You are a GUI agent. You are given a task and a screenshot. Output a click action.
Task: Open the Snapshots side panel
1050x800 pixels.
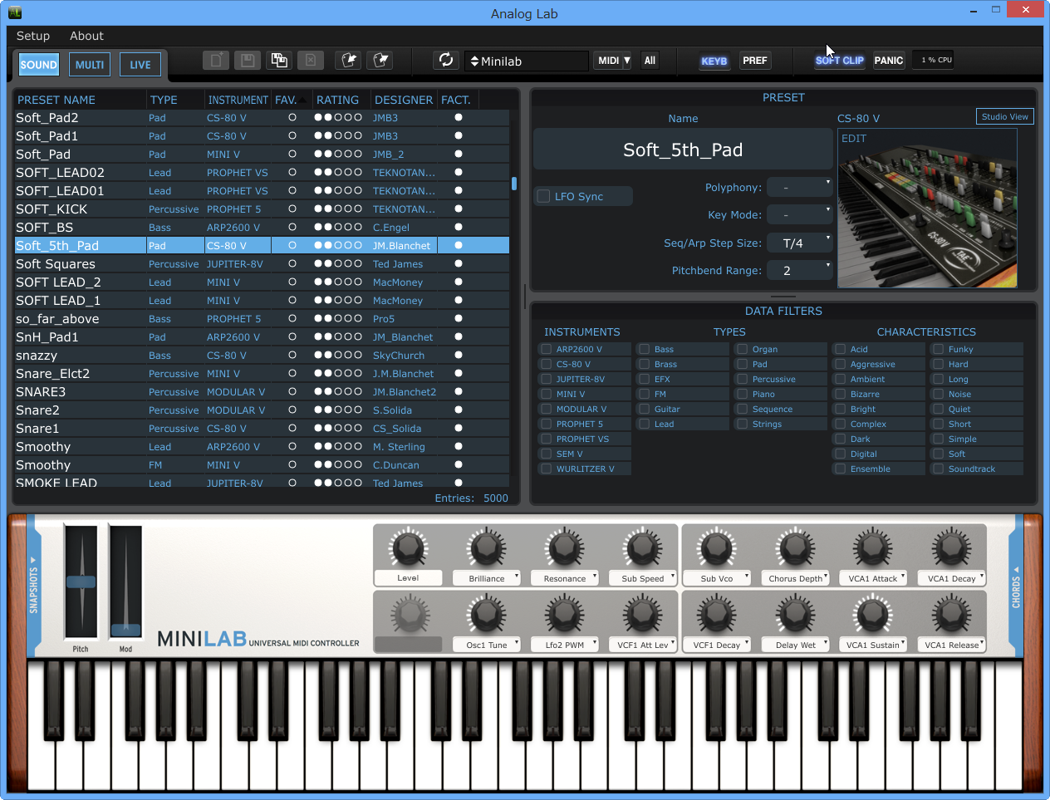click(x=34, y=586)
